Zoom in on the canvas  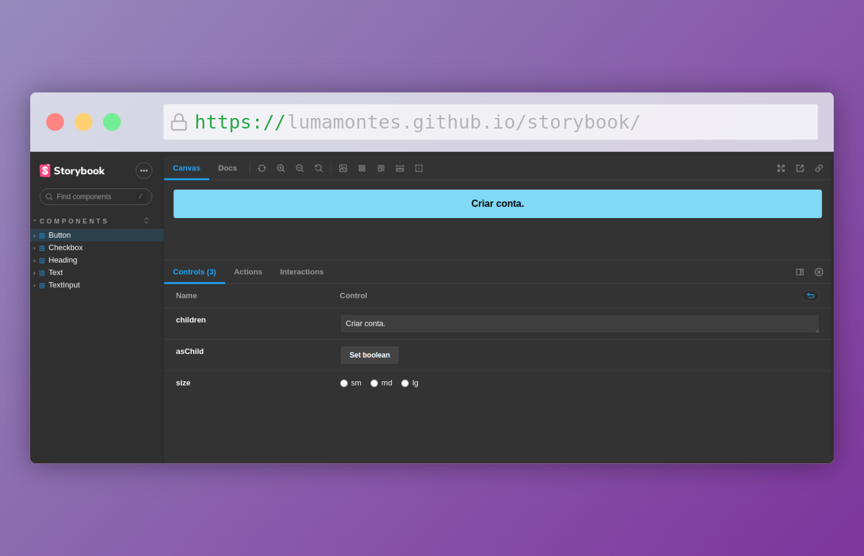tap(281, 168)
